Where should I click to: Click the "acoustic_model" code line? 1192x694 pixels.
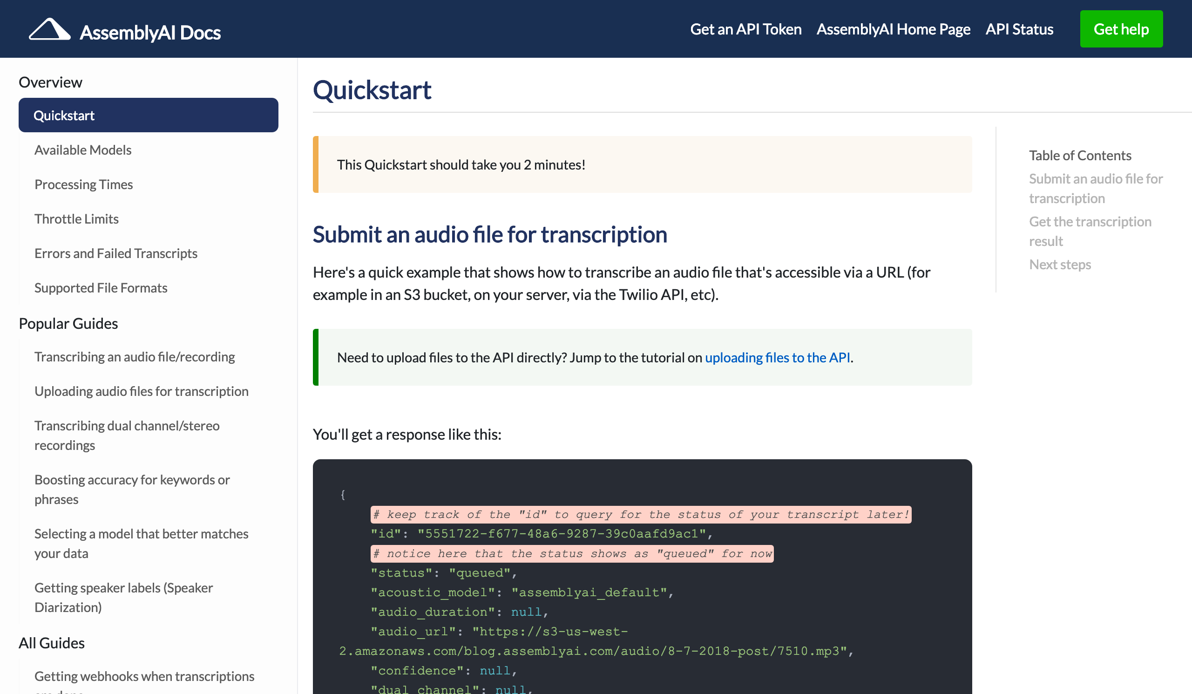[x=522, y=592]
